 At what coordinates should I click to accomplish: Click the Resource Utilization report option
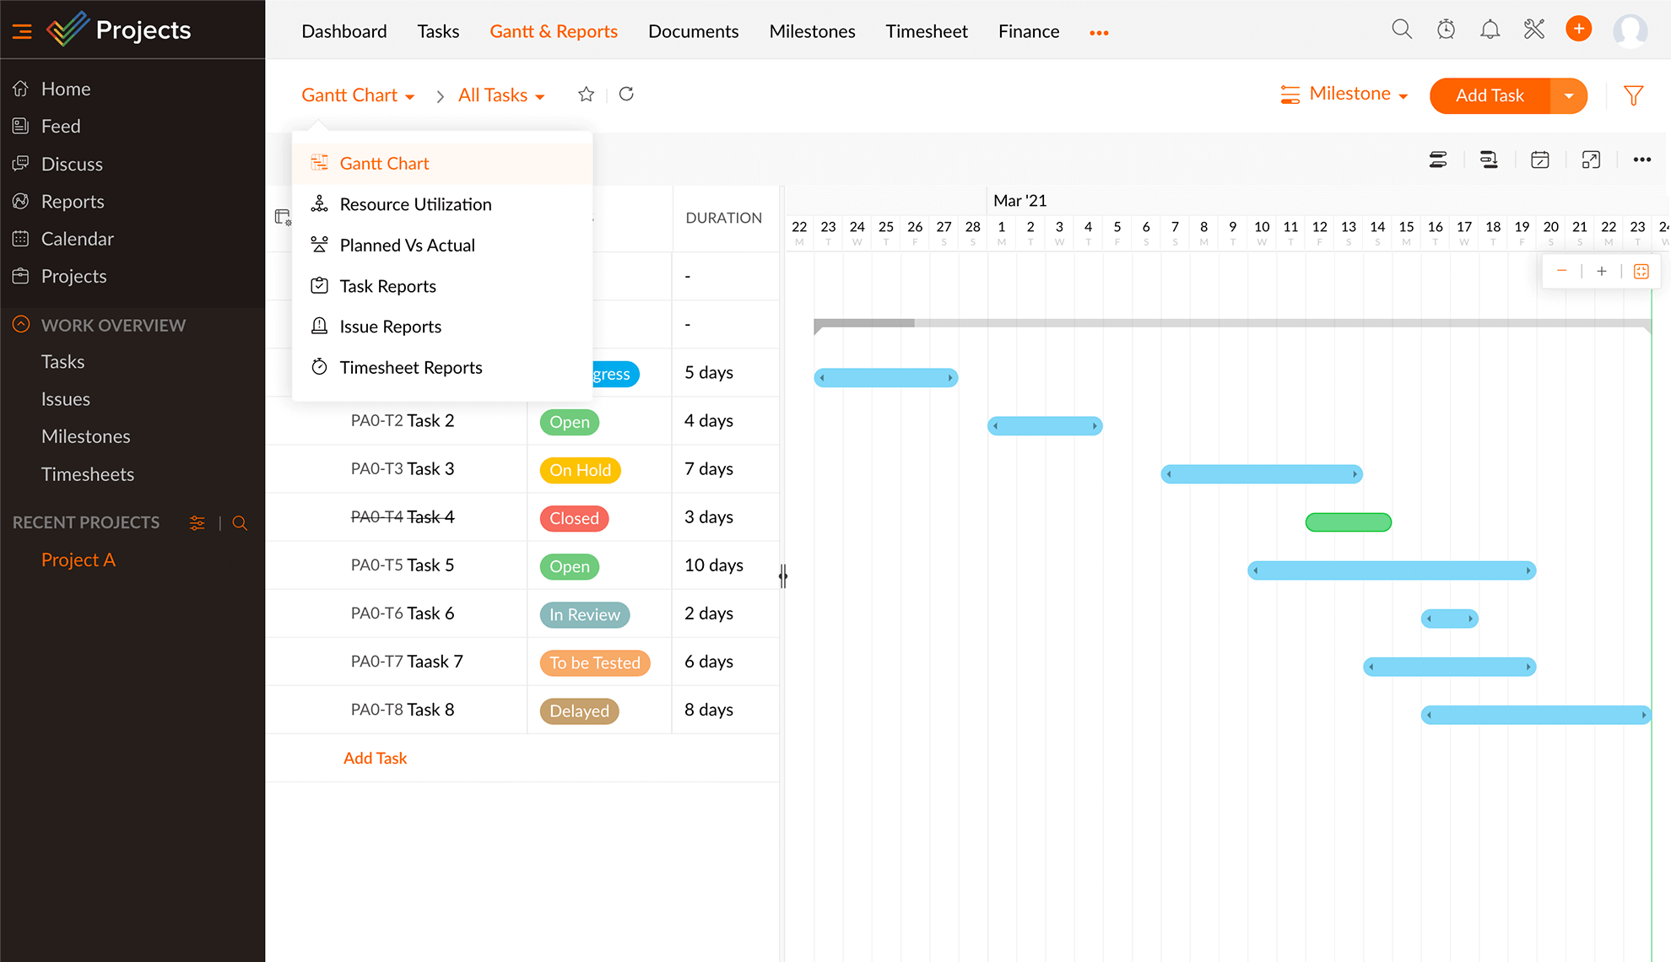tap(415, 203)
